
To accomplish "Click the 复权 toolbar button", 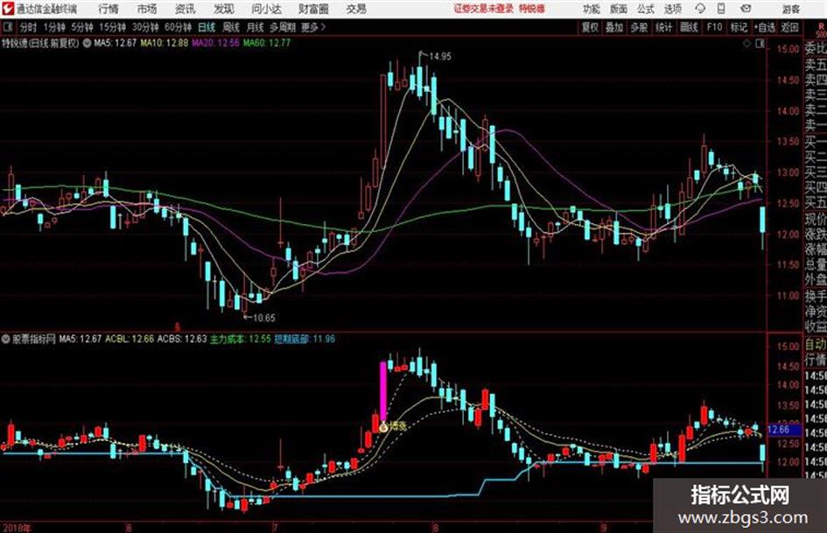I will coord(590,27).
